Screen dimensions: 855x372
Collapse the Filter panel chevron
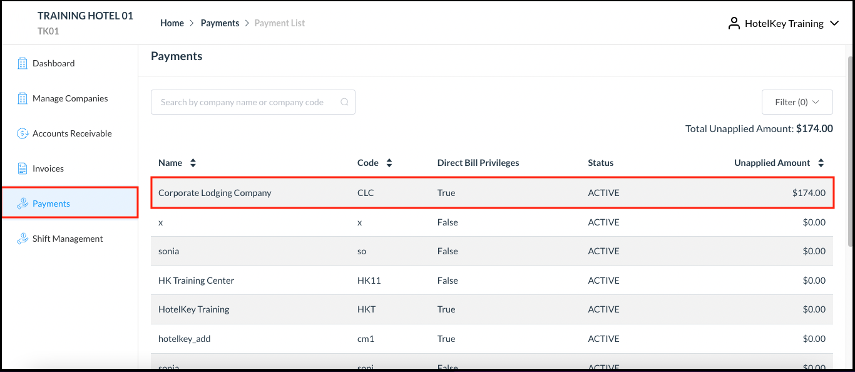[816, 101]
